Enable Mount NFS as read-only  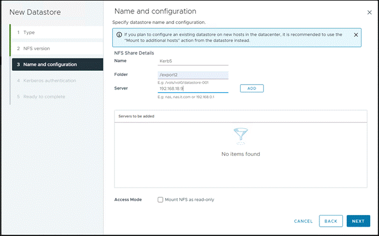pos(161,200)
